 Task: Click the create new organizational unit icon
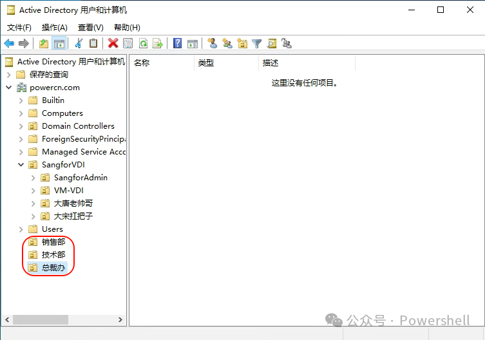(242, 43)
